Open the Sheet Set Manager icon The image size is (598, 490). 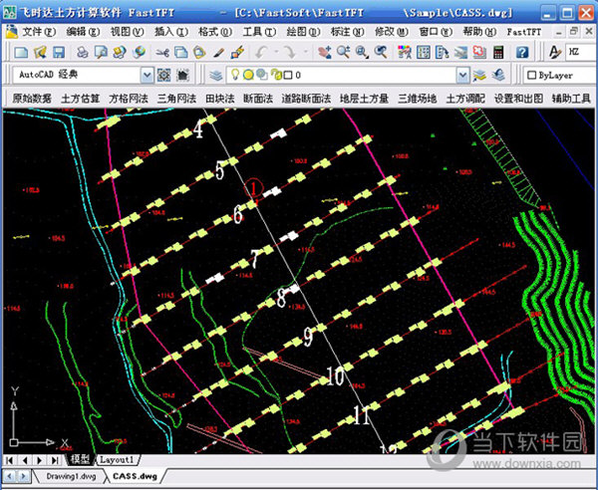click(460, 52)
